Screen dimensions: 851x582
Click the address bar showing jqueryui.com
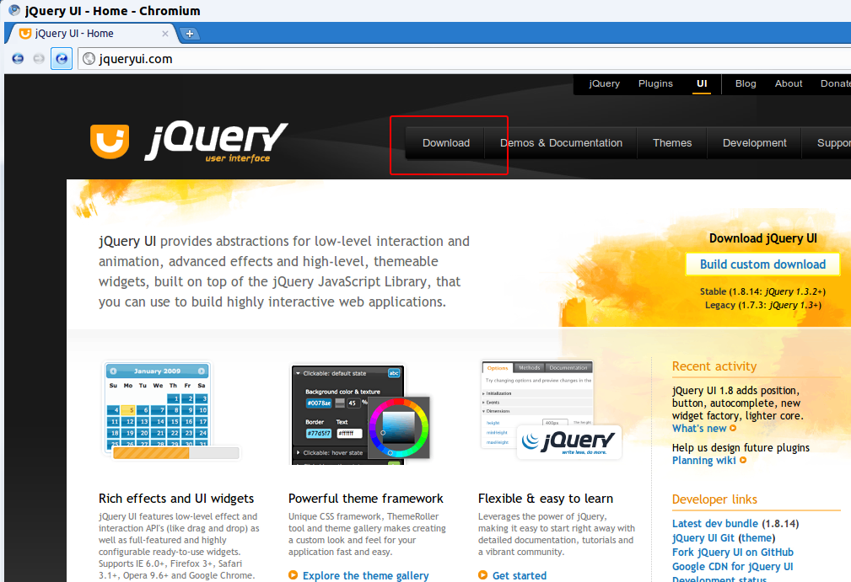464,59
